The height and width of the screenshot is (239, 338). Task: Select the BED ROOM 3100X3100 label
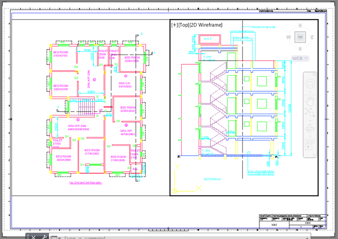tap(60, 54)
